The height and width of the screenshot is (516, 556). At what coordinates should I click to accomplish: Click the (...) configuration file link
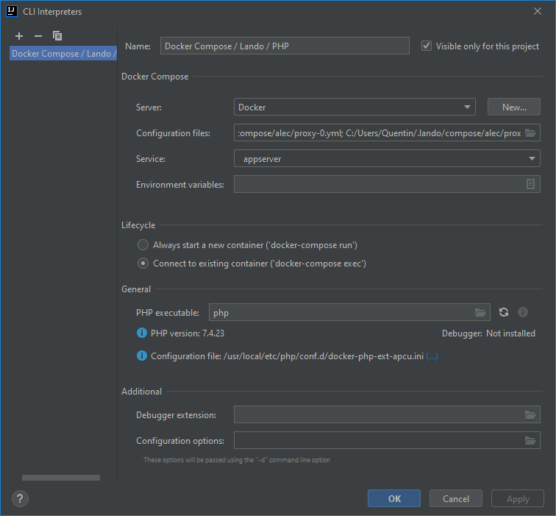pyautogui.click(x=432, y=356)
